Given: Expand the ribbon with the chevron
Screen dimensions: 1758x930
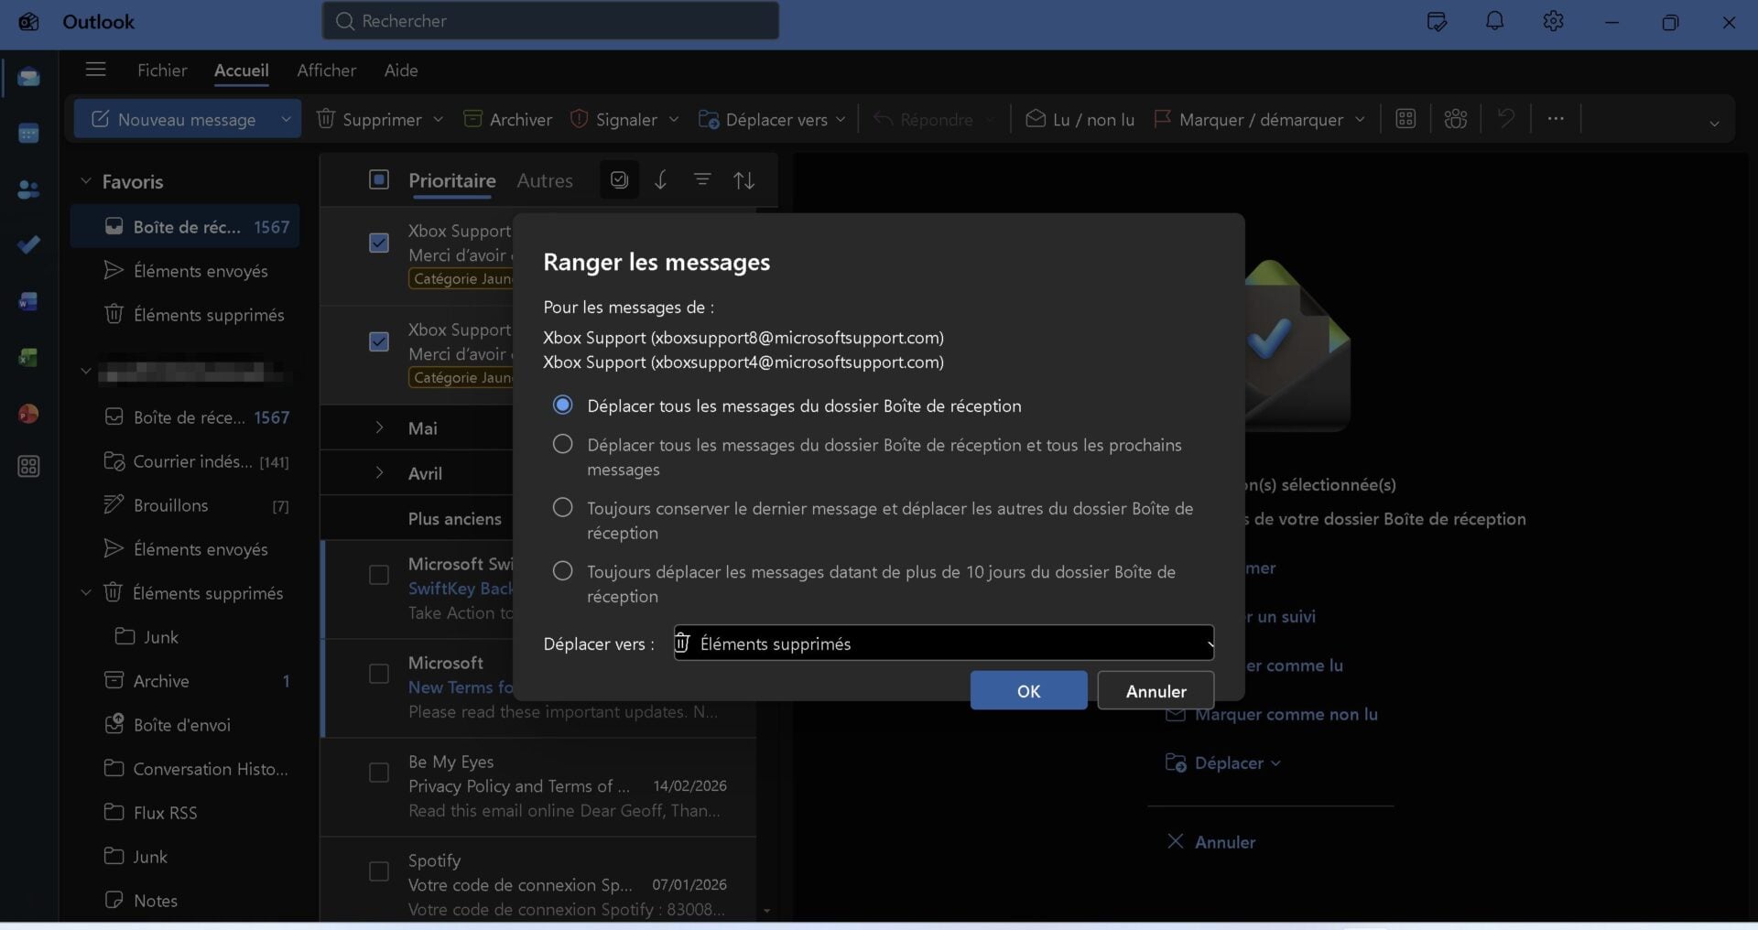Looking at the screenshot, I should 1714,123.
